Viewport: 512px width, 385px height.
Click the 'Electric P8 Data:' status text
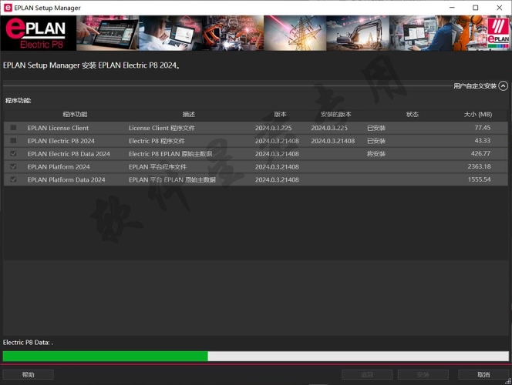[28, 343]
